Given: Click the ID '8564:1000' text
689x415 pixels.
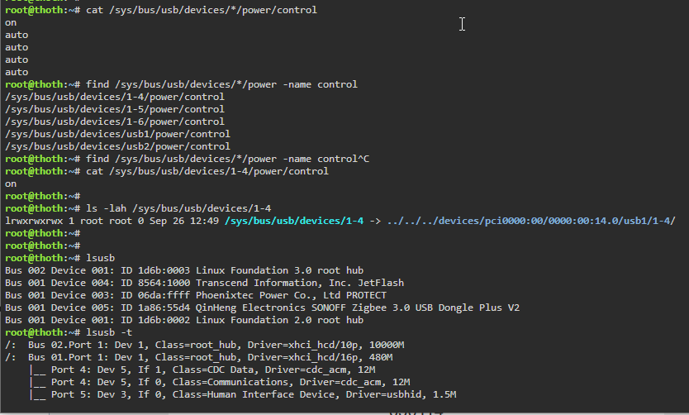Looking at the screenshot, I should pyautogui.click(x=164, y=283).
